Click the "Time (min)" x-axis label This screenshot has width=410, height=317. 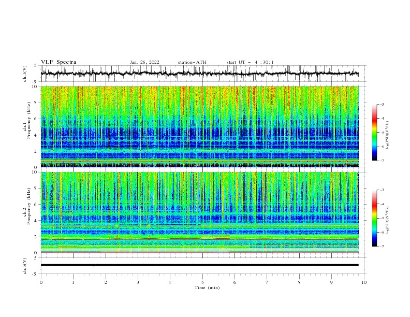[x=207, y=287]
